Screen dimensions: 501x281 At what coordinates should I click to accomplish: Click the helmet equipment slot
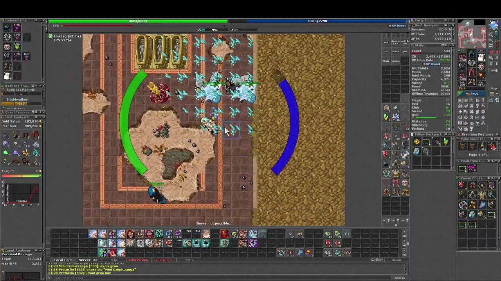pos(472,53)
